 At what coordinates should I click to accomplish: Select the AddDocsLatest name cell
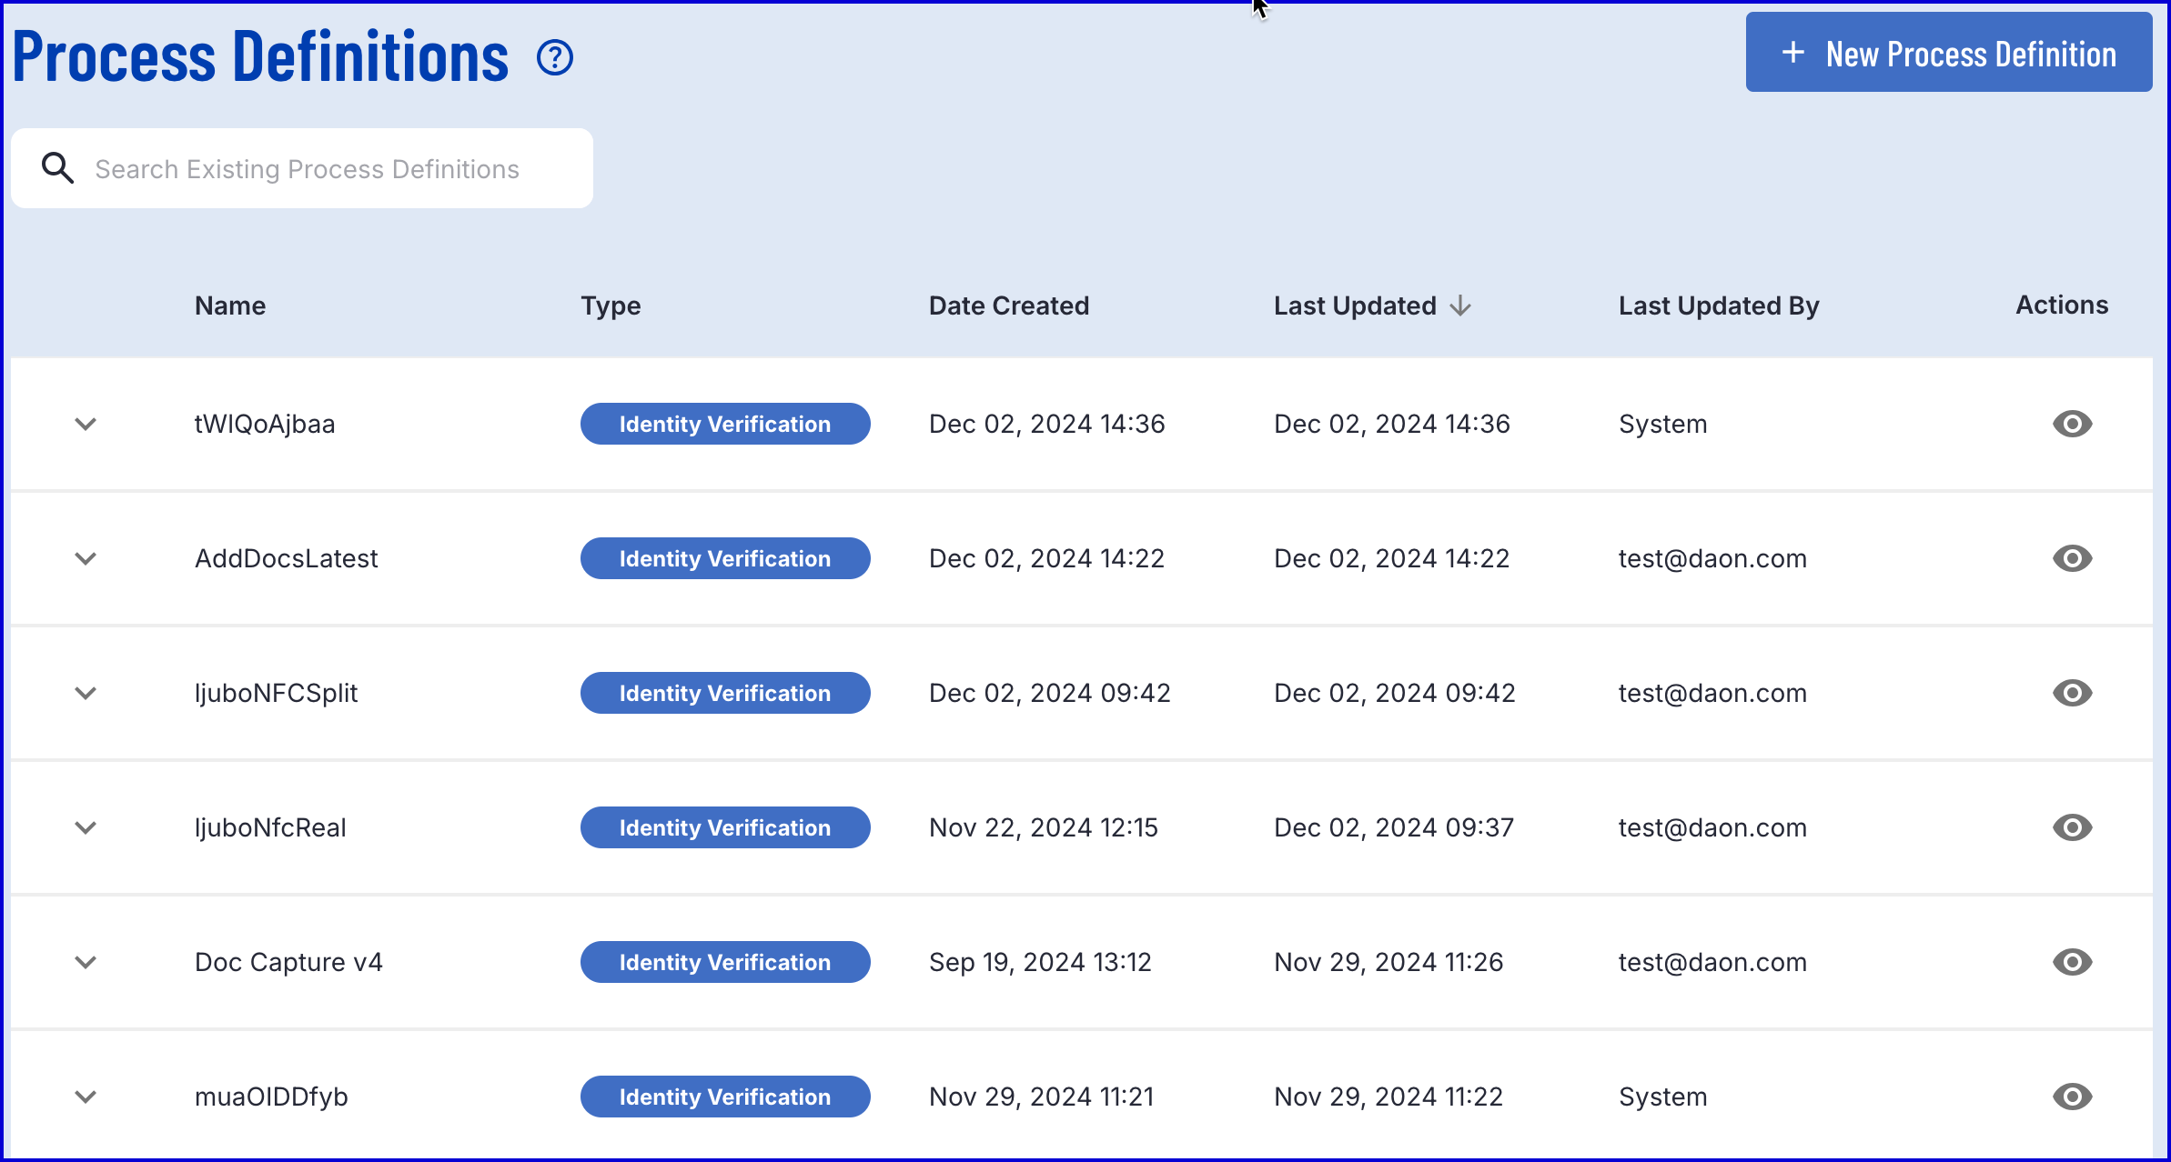tap(286, 558)
